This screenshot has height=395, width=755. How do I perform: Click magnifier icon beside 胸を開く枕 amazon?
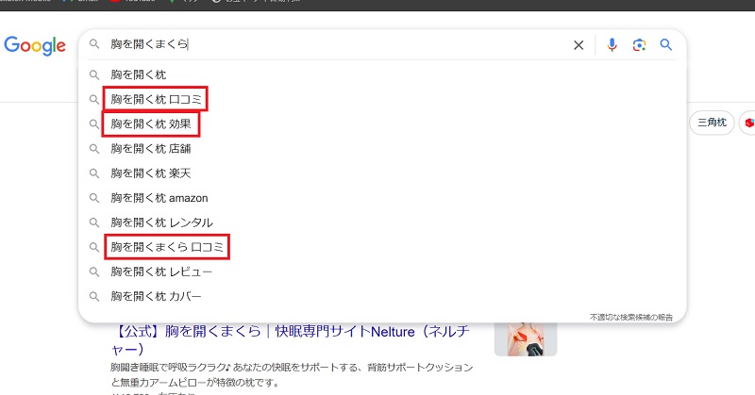pyautogui.click(x=94, y=198)
